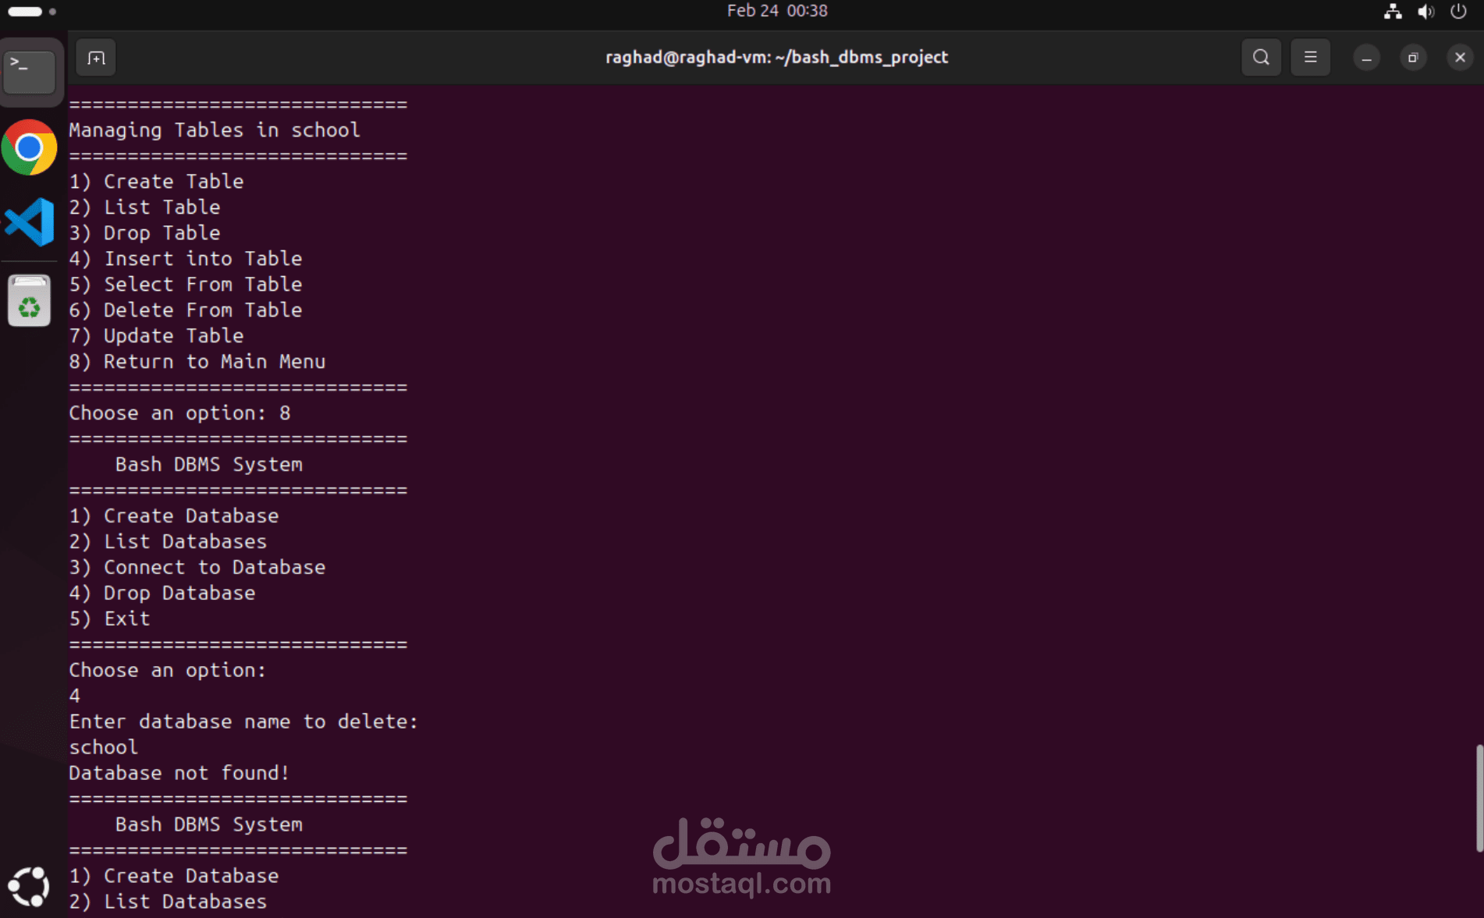Launch Terminal from the dock
The width and height of the screenshot is (1484, 918).
30,72
